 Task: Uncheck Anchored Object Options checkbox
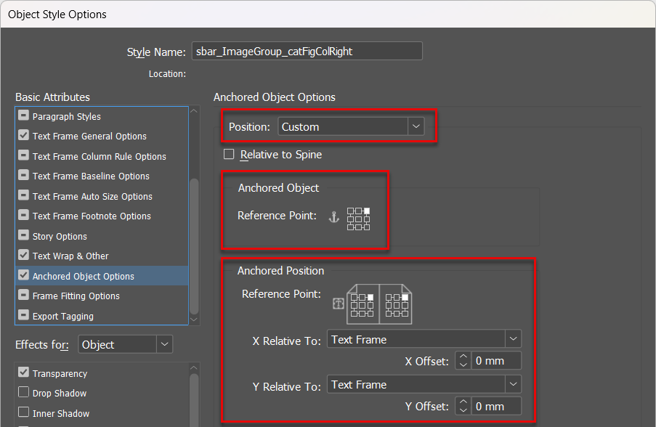pos(24,274)
